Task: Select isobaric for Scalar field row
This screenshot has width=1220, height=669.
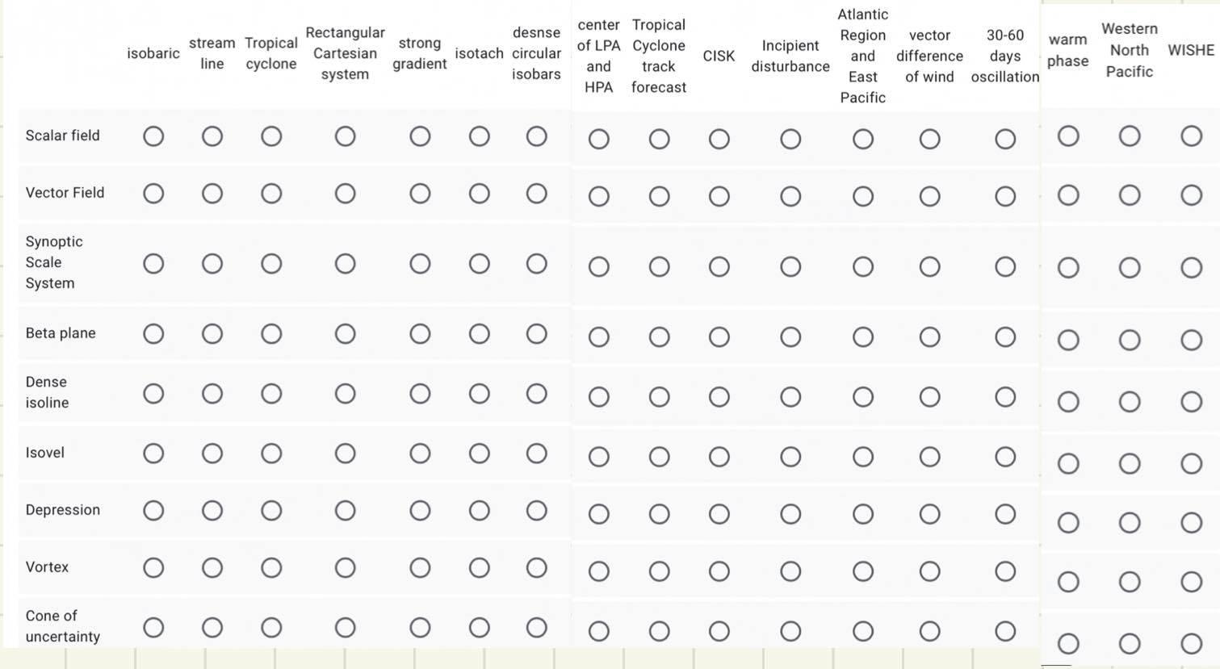Action: (153, 136)
